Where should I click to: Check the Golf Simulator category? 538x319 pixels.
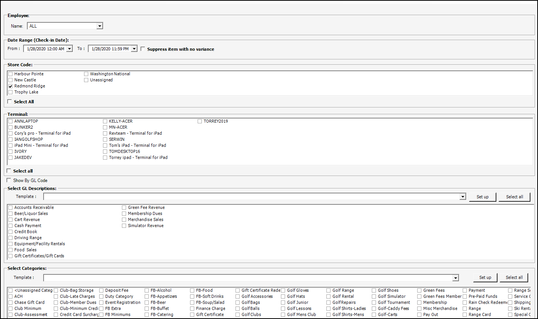tap(374, 297)
